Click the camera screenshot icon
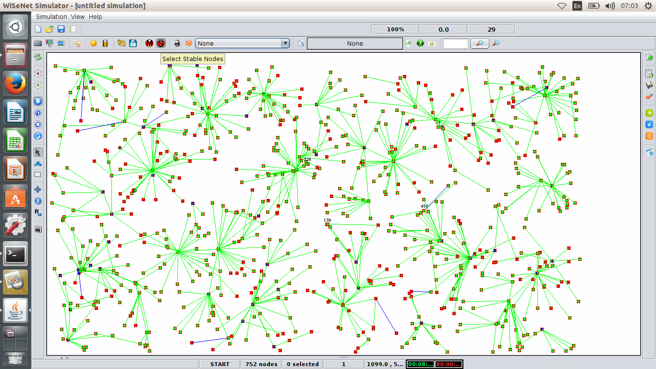656x369 pixels. 37,43
